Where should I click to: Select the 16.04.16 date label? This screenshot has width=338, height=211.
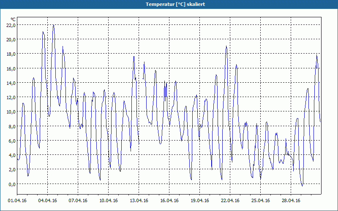click(x=169, y=200)
